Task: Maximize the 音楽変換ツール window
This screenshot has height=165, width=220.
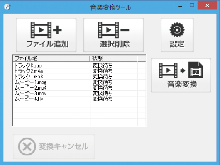Action: tap(192, 5)
